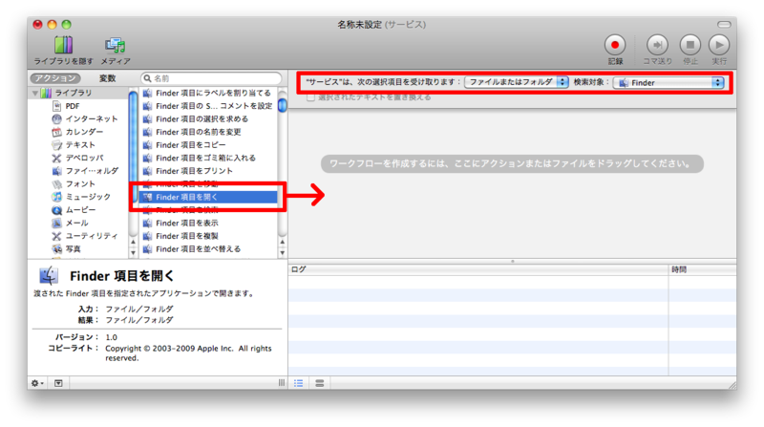
Task: Click the 時間 column header
Action: [x=702, y=269]
